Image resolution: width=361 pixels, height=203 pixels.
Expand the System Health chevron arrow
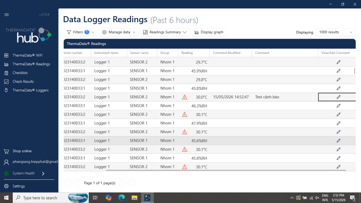(x=43, y=173)
